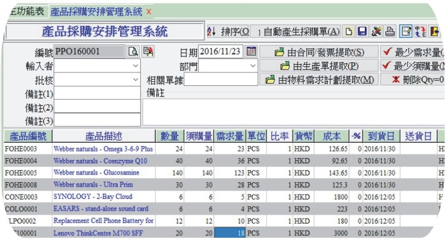Click 由合同/發票提取(S) button
The image size is (445, 238).
tap(319, 52)
